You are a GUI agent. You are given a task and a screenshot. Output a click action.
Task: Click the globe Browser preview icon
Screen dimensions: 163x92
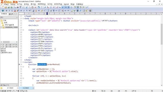pos(3,10)
